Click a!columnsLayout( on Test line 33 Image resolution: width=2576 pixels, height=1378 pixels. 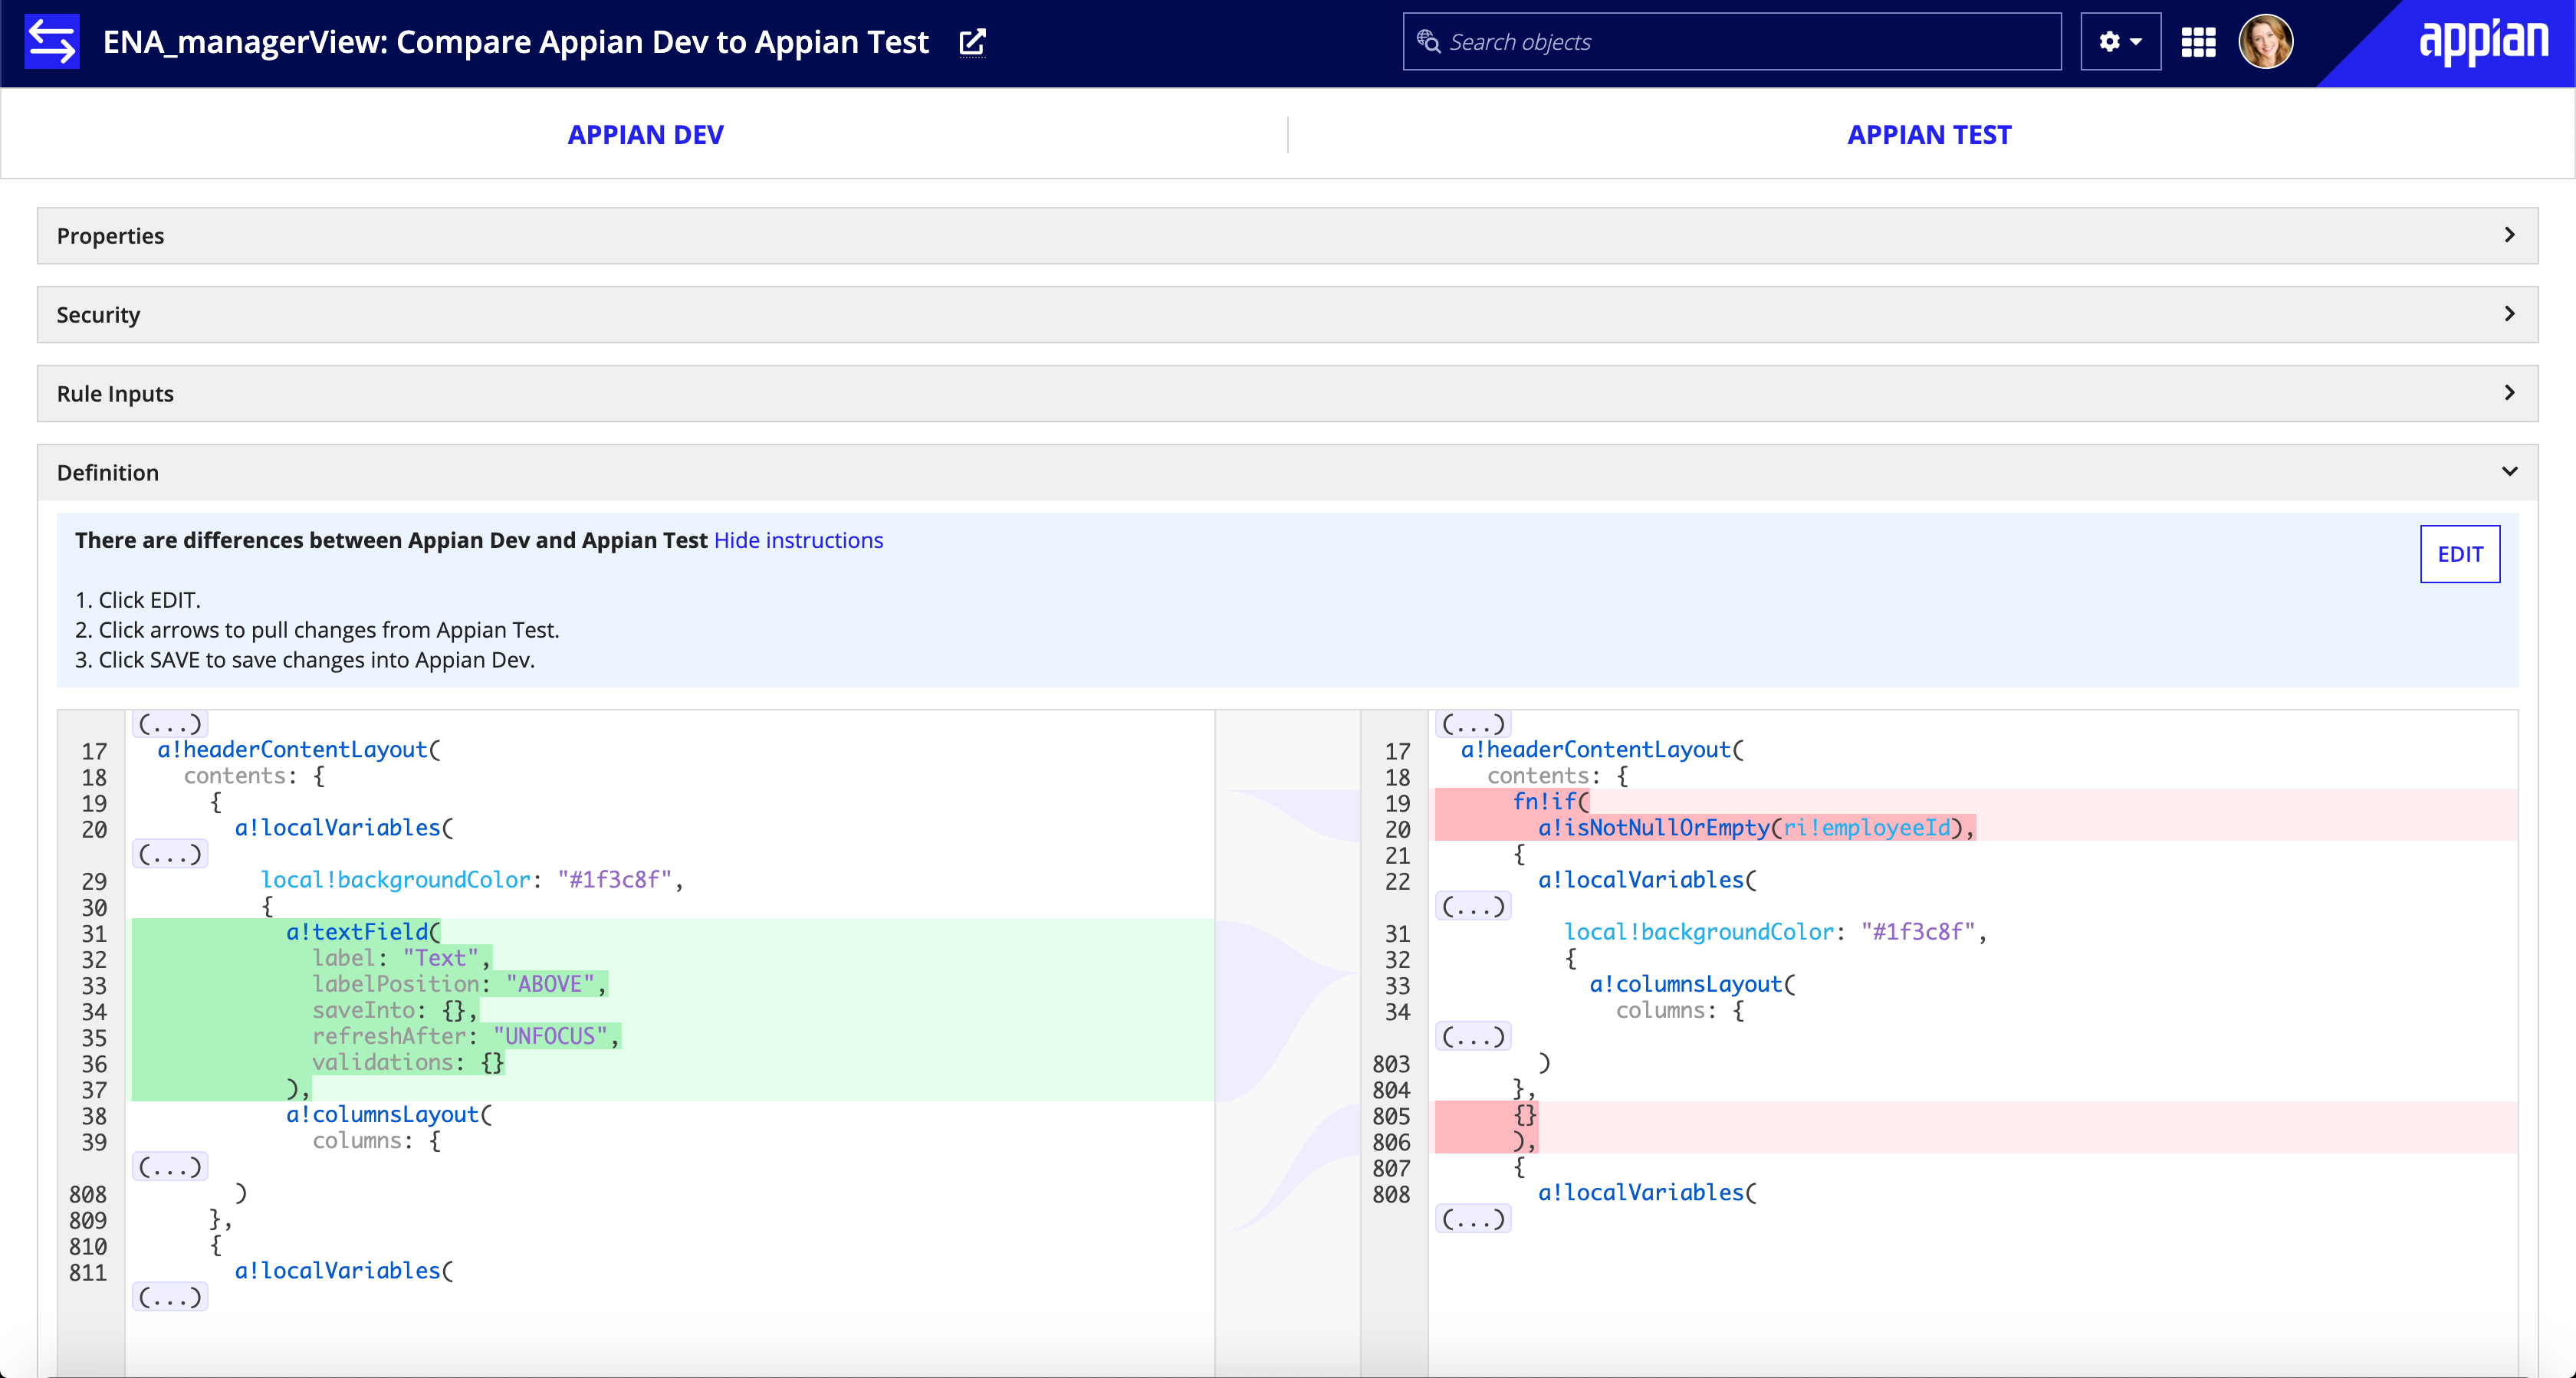tap(1693, 984)
